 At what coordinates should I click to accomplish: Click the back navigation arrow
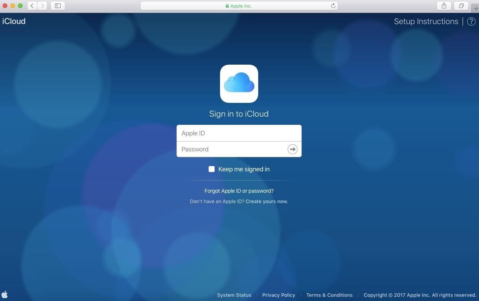coord(32,6)
